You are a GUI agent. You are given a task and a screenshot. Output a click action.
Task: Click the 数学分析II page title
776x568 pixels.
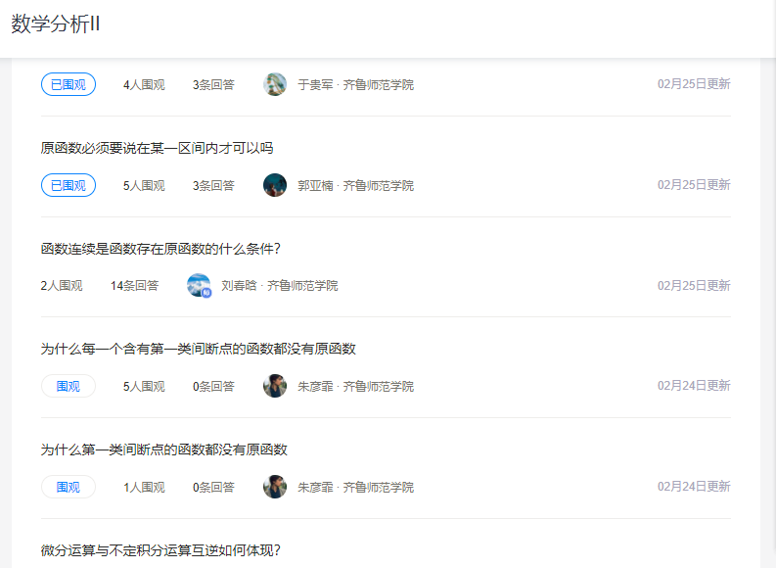pos(56,24)
